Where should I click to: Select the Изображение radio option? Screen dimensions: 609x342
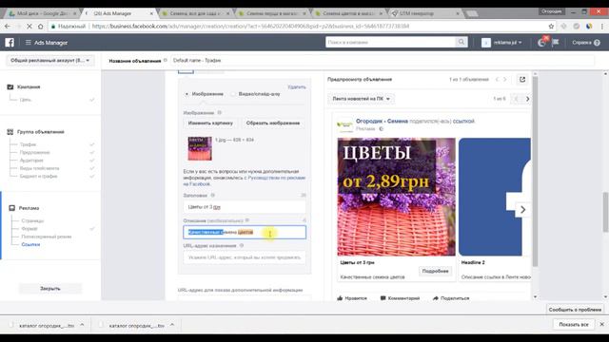point(187,94)
